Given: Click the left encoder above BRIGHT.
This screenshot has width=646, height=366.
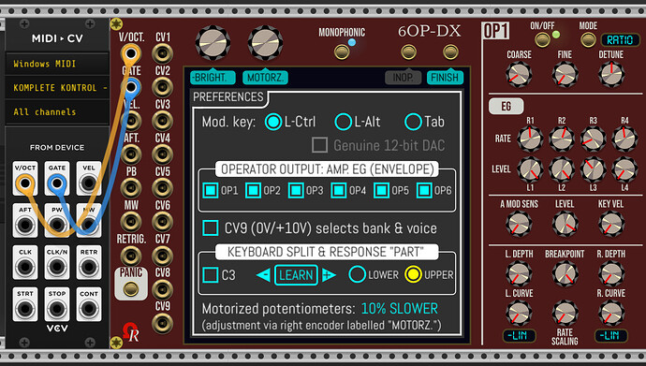Looking at the screenshot, I should pyautogui.click(x=213, y=43).
